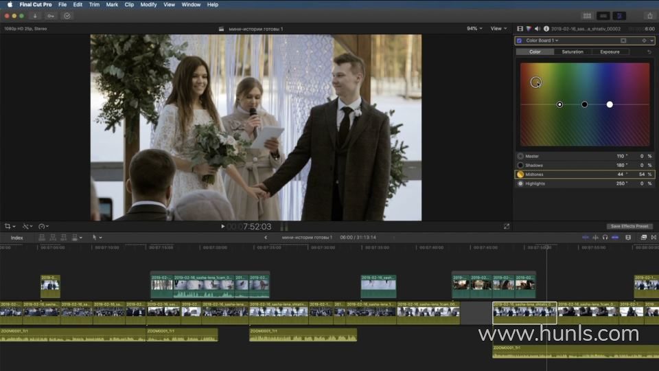Toggle the inspector sliders icon
This screenshot has width=659, height=371.
[x=619, y=16]
